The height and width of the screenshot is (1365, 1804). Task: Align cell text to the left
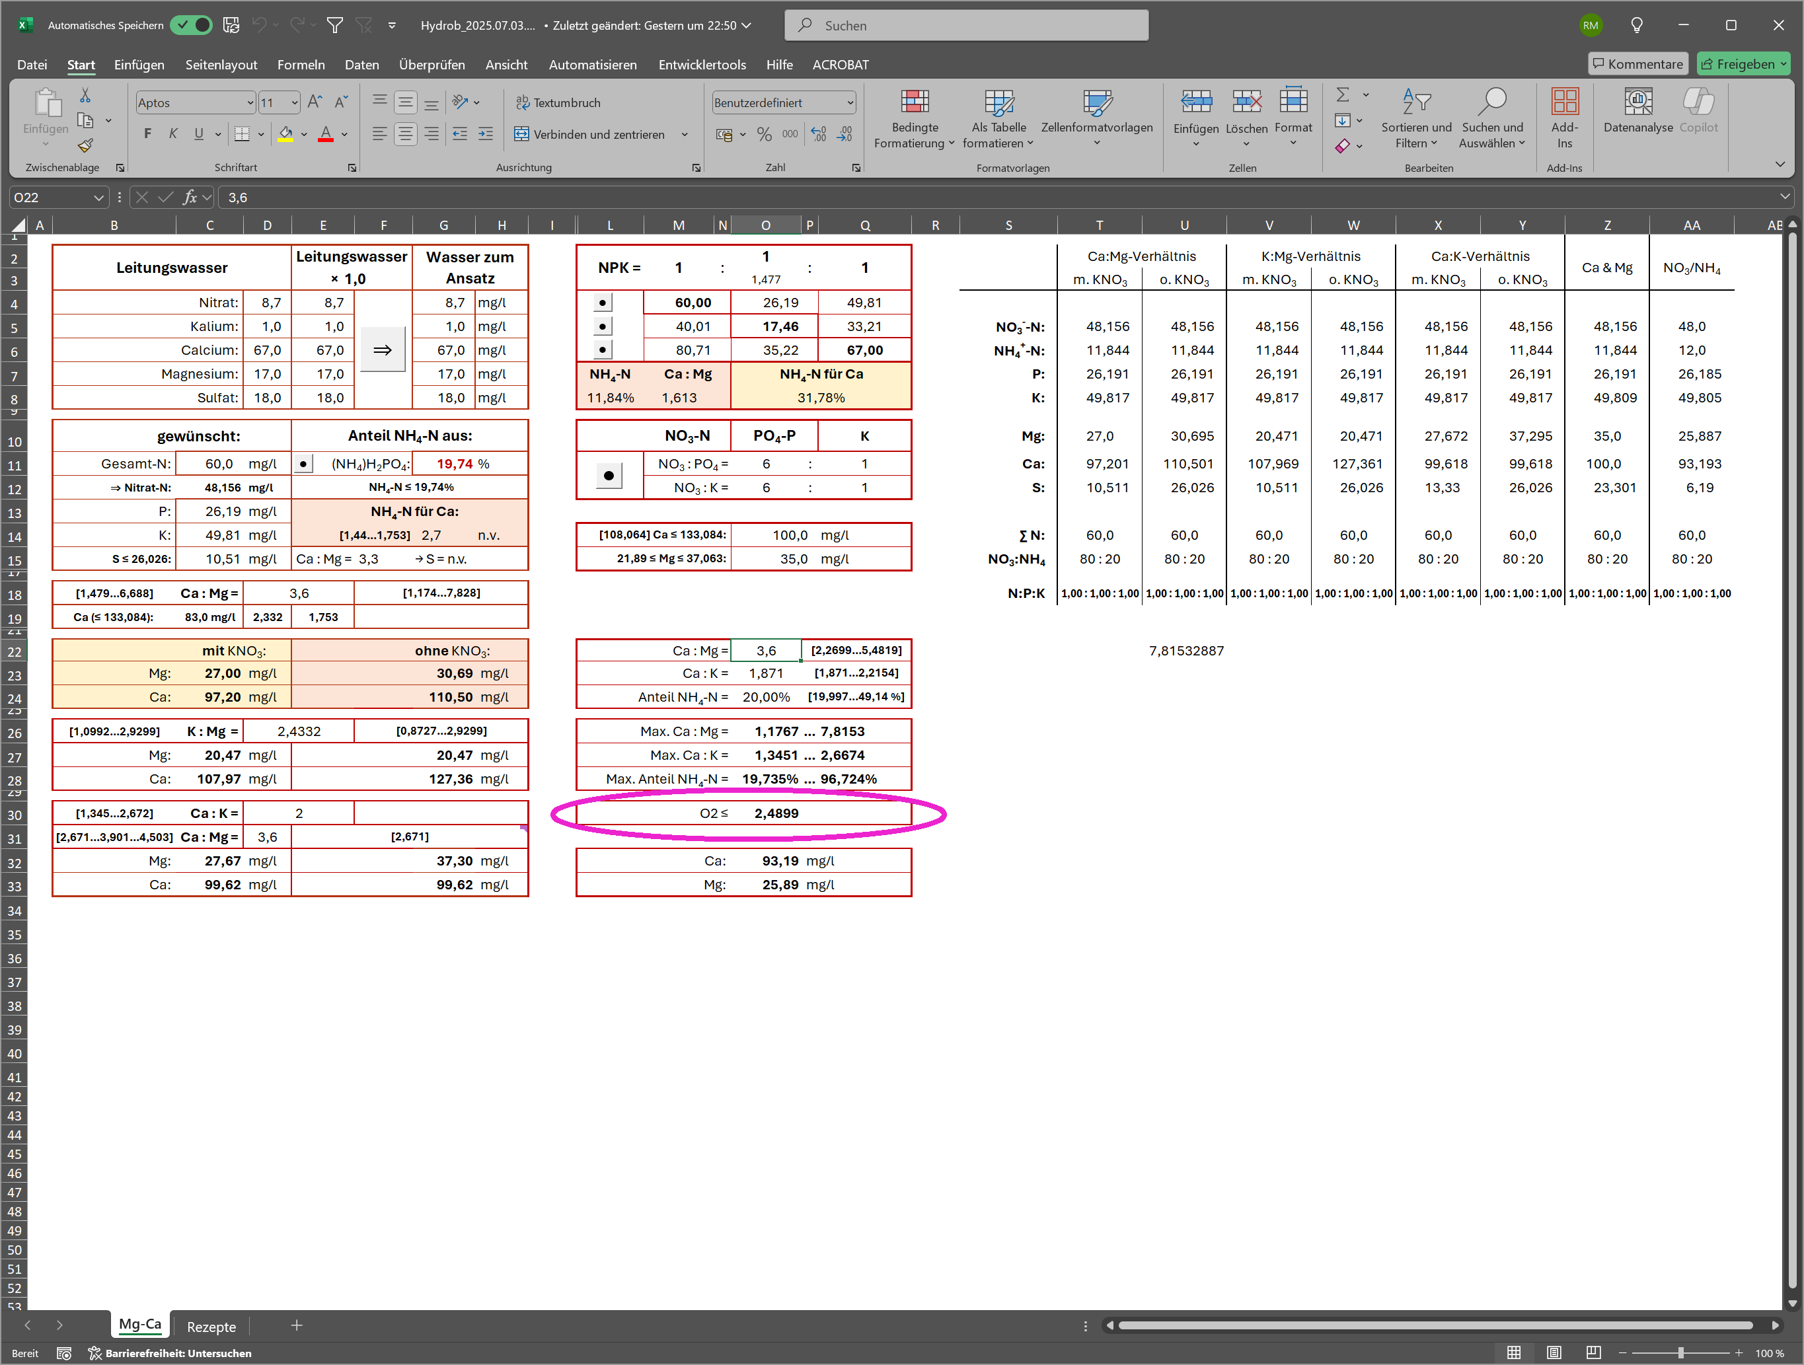click(379, 133)
